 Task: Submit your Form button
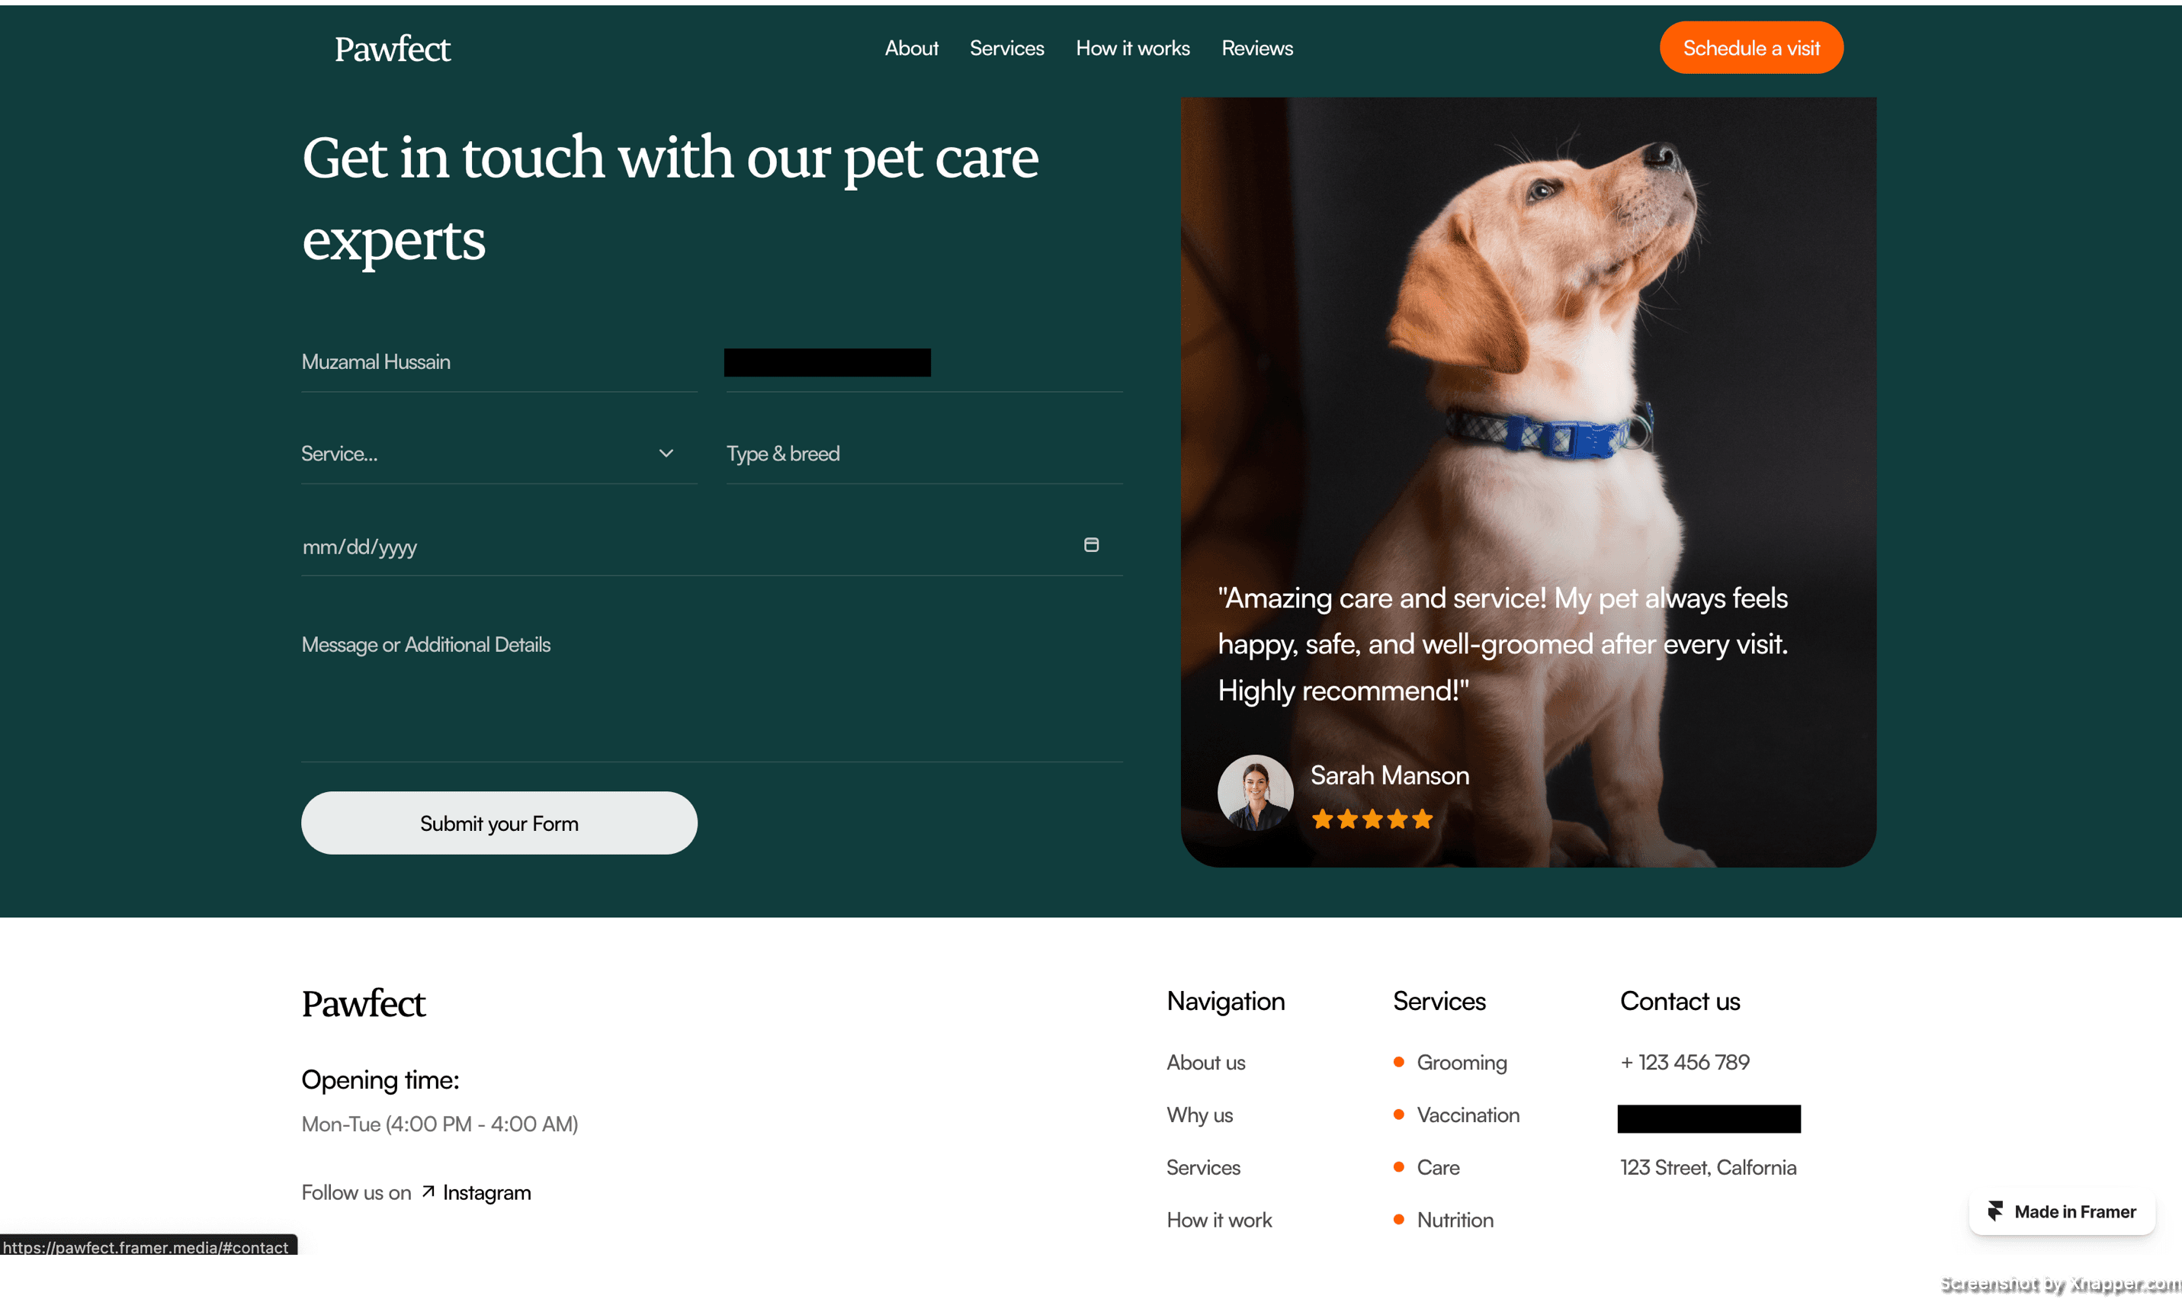coord(499,823)
